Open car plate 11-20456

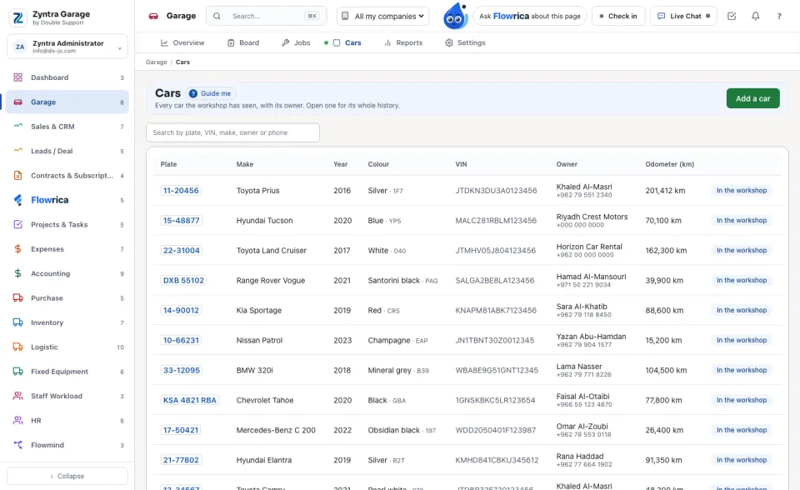point(181,190)
